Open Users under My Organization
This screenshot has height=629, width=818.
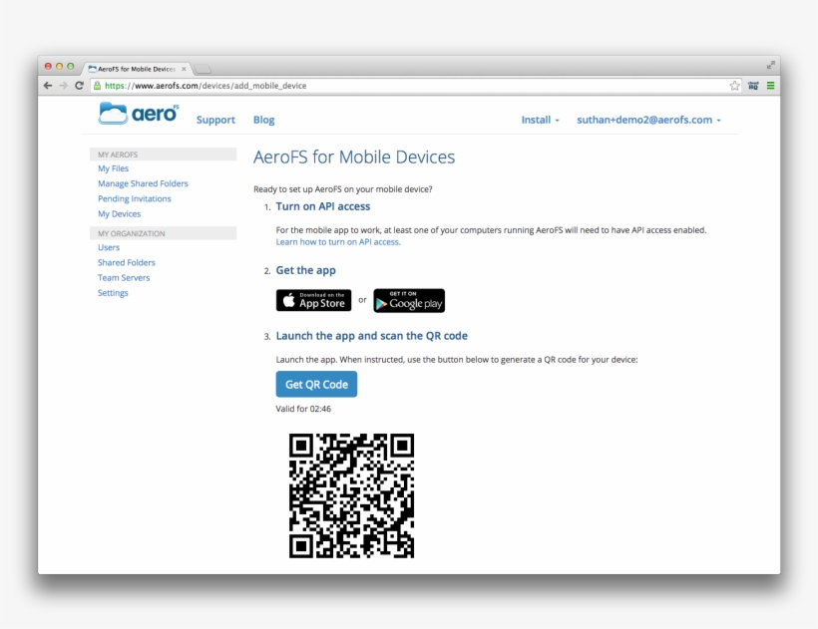point(109,247)
